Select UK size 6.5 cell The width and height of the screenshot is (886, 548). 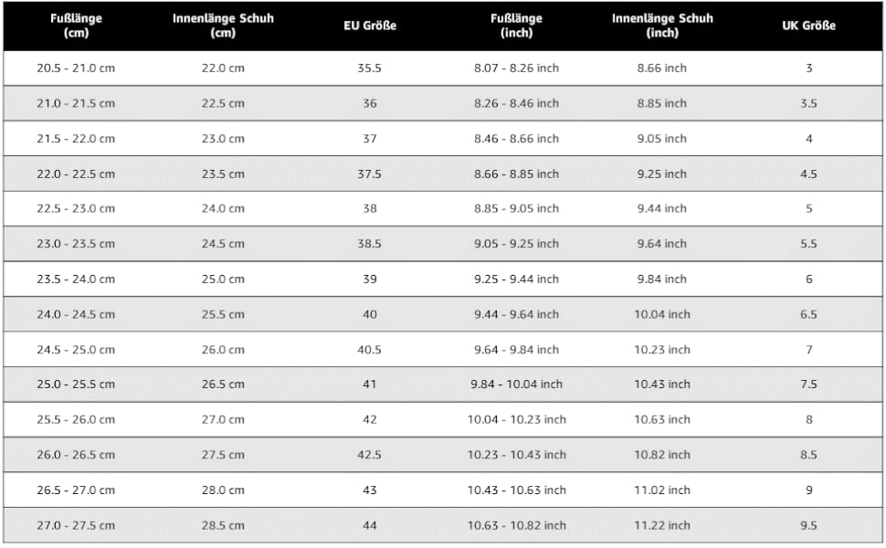[808, 314]
